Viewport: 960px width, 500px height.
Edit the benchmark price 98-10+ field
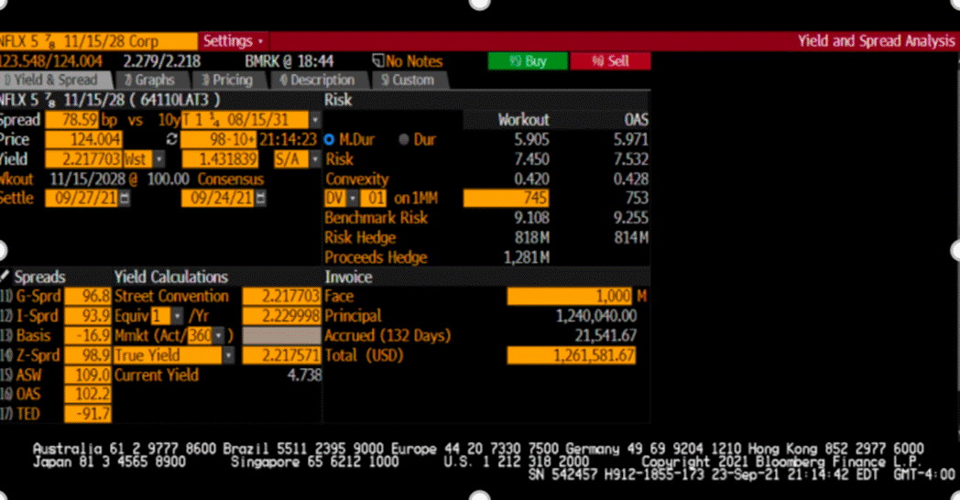point(219,139)
